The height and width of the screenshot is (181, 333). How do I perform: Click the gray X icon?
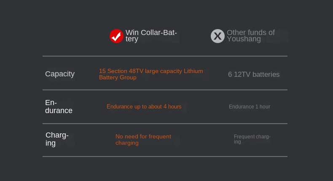pos(218,36)
